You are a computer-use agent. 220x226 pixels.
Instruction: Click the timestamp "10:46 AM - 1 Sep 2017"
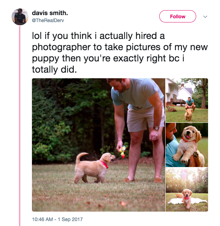coord(57,219)
